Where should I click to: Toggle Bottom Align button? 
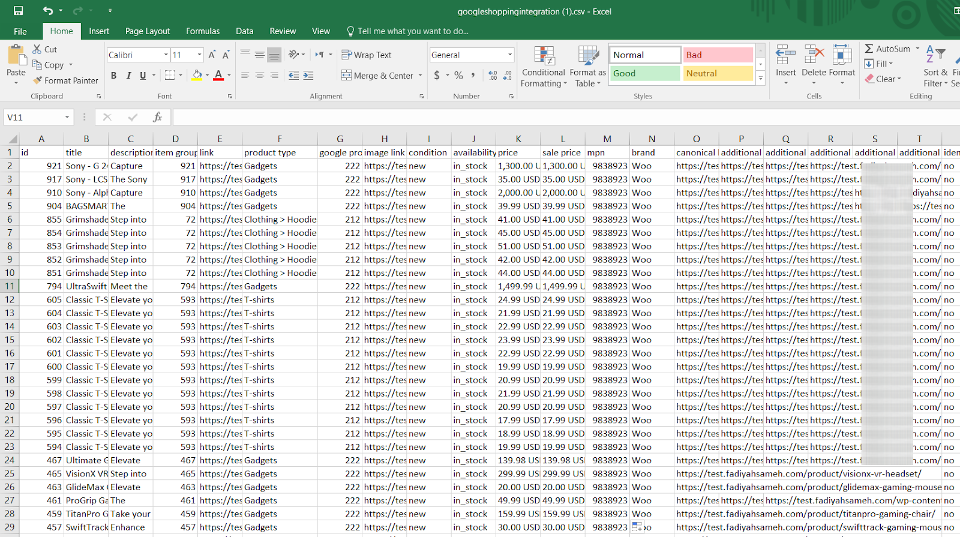(274, 55)
